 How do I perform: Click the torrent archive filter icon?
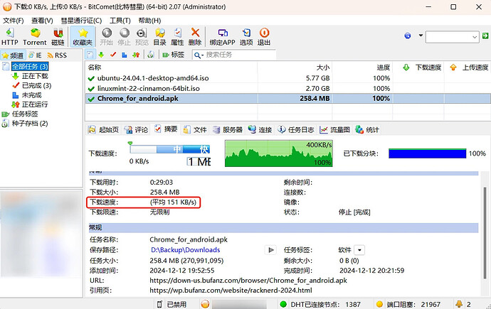(151, 55)
